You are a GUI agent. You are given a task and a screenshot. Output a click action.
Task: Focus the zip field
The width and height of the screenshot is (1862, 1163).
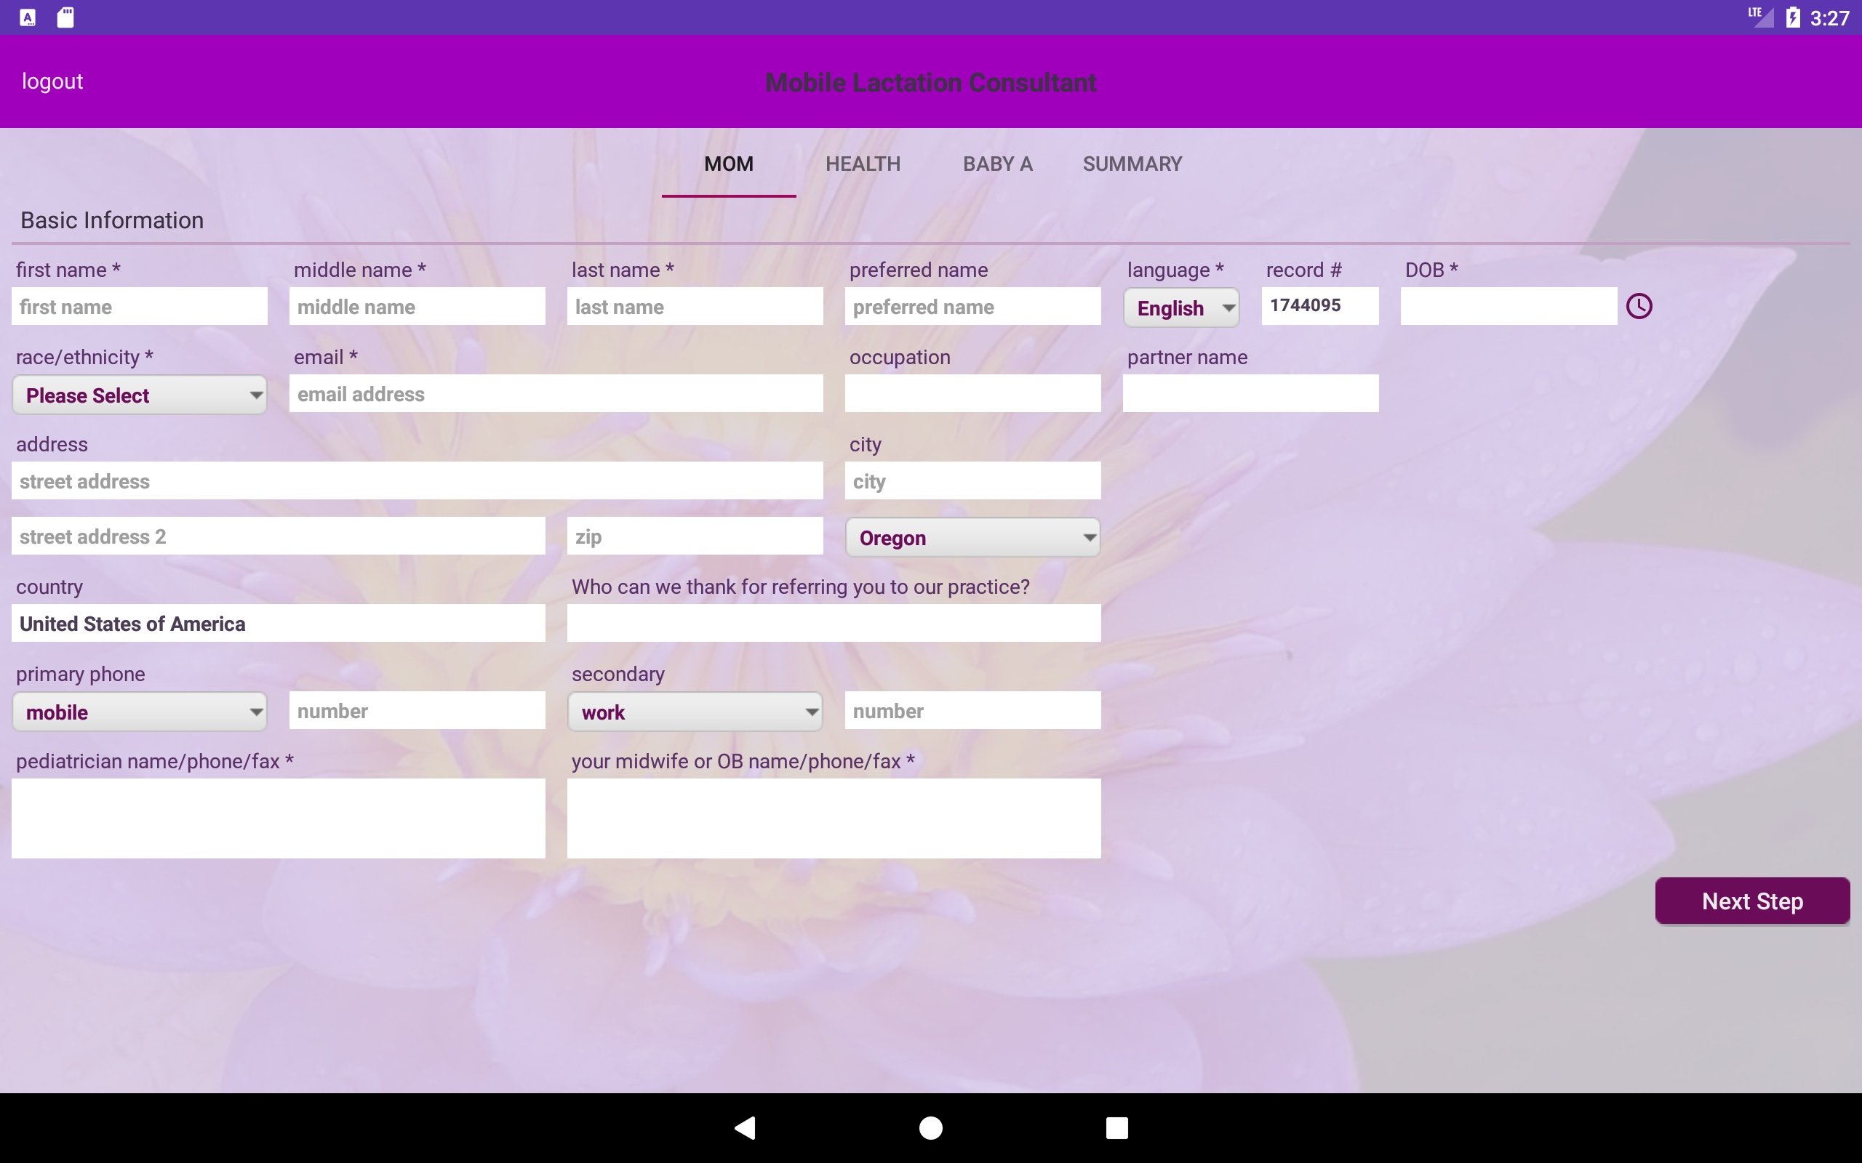(x=695, y=536)
